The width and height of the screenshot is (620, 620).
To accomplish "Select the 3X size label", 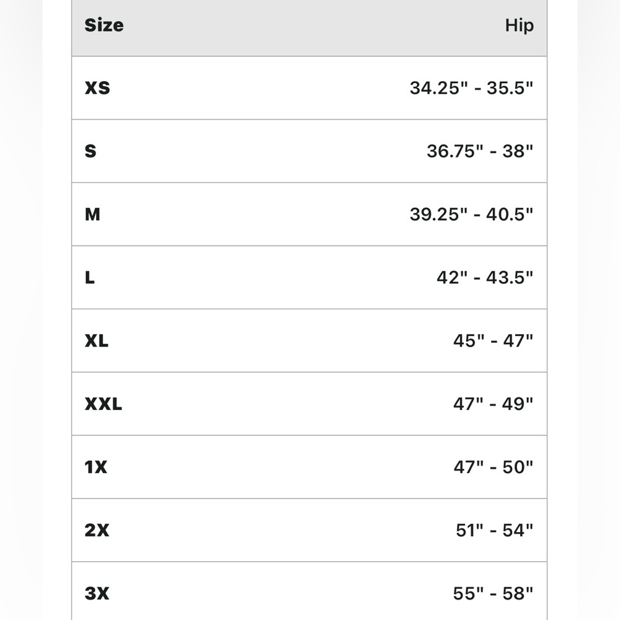I will click(97, 593).
